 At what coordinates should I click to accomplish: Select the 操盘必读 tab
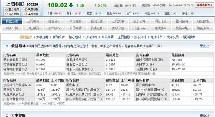12,21
